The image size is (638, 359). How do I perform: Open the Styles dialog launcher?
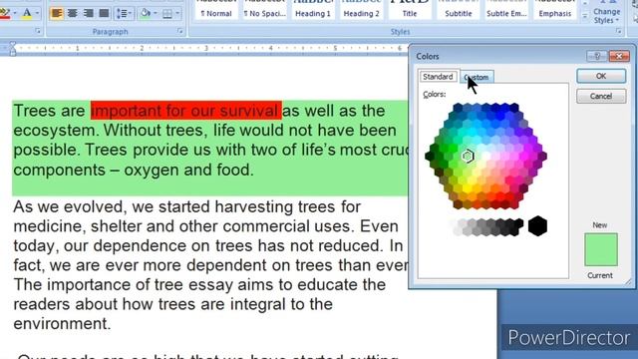(618, 31)
